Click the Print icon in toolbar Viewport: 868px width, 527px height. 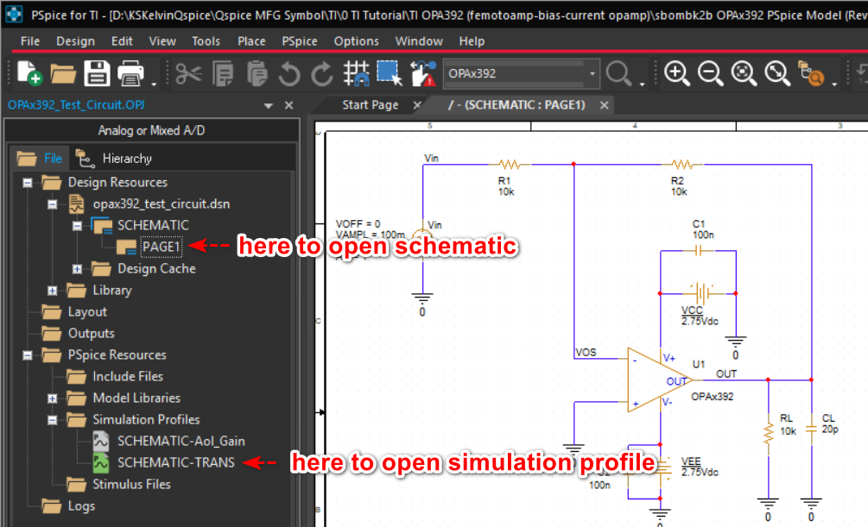click(130, 73)
